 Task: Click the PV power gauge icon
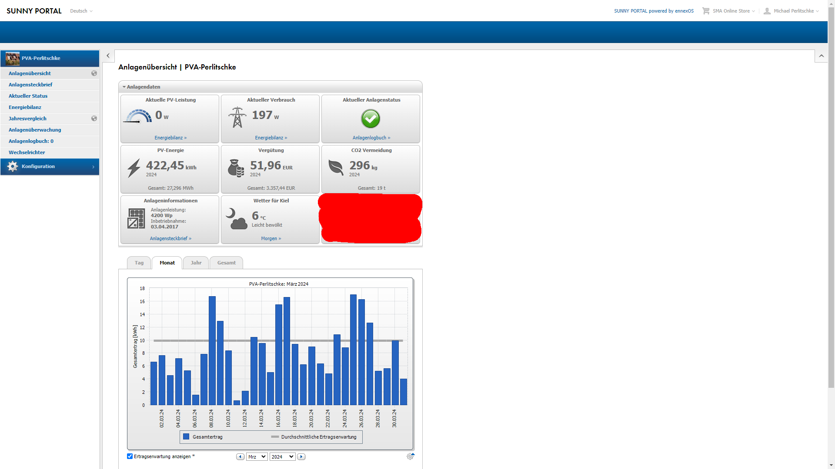[138, 116]
